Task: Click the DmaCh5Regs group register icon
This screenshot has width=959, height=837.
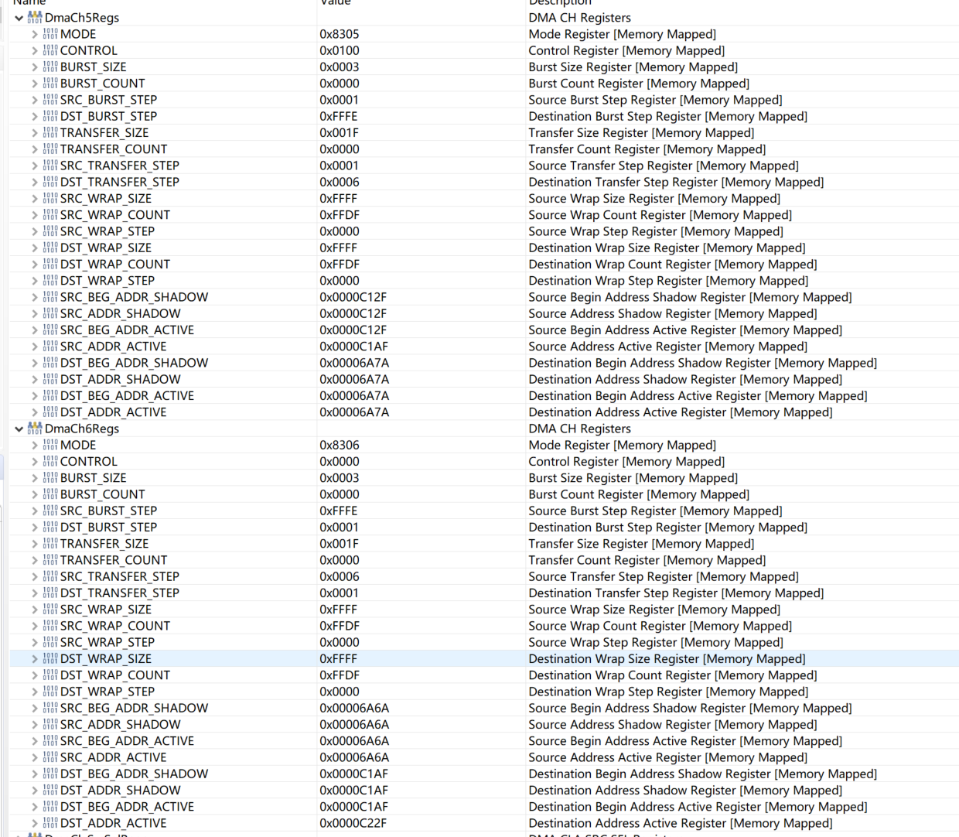Action: [x=35, y=17]
